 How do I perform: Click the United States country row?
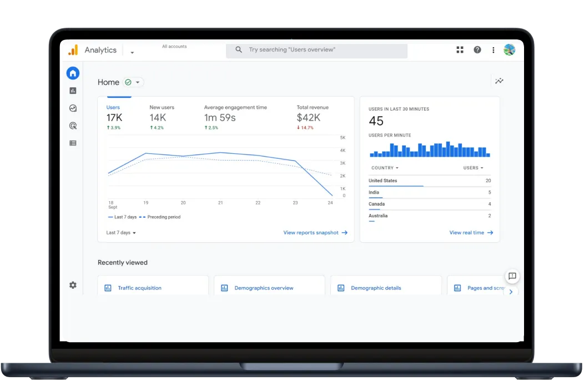pyautogui.click(x=430, y=181)
